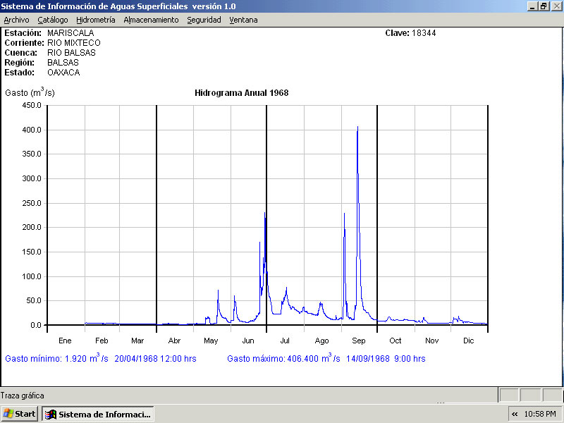Click the Gasto máximo value text
Image resolution: width=564 pixels, height=423 pixels.
point(326,359)
